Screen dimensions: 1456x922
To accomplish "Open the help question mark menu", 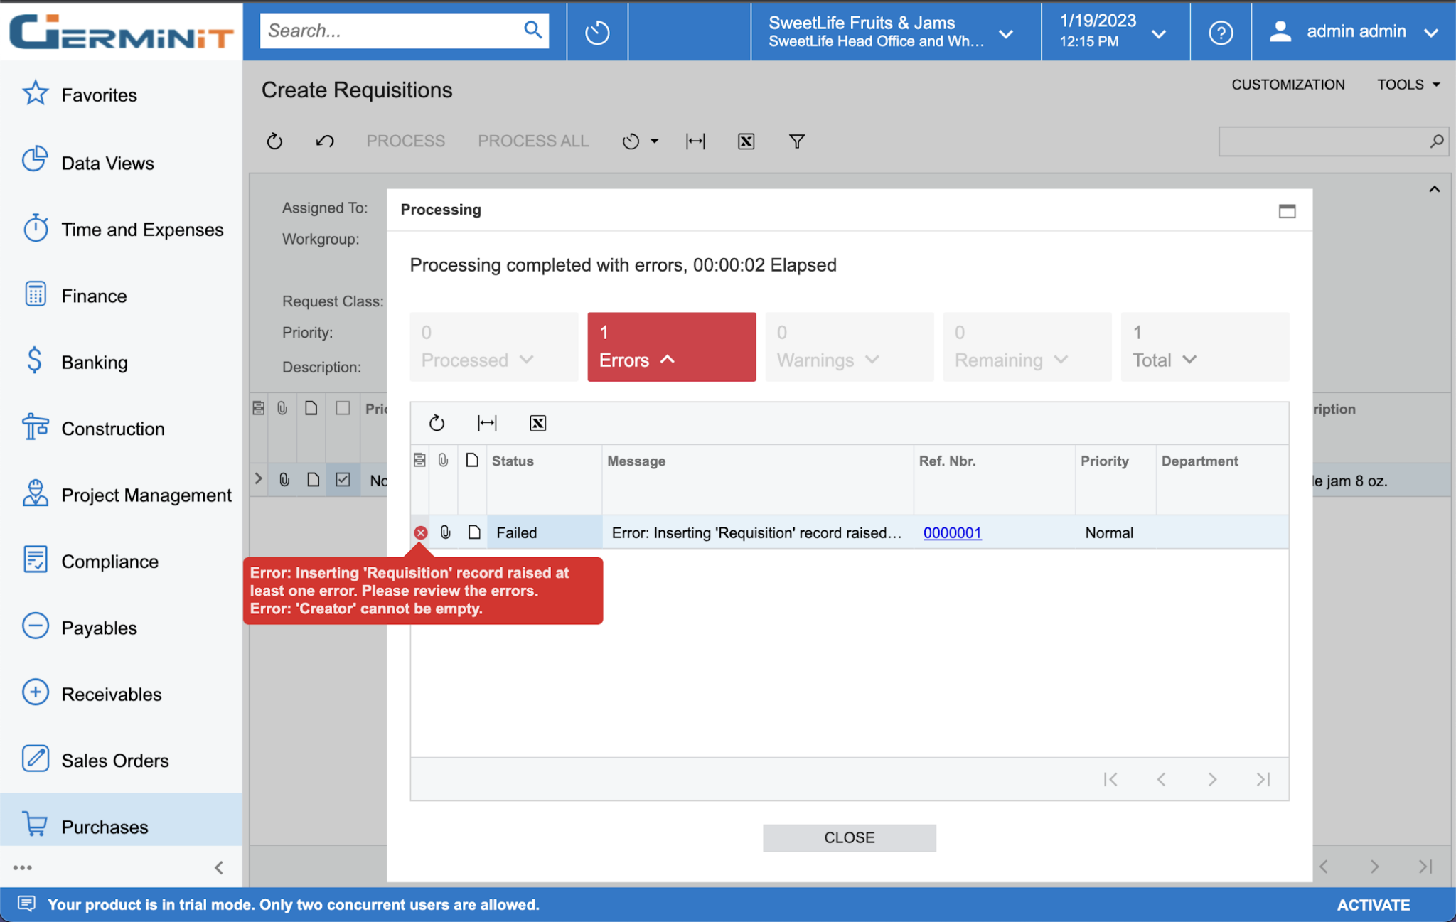I will [1221, 32].
